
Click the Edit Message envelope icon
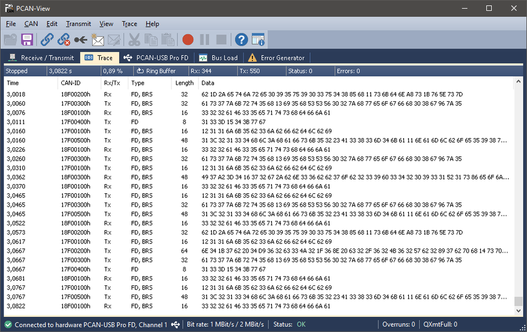pos(114,39)
